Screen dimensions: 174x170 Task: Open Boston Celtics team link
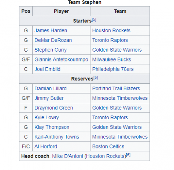(108, 147)
